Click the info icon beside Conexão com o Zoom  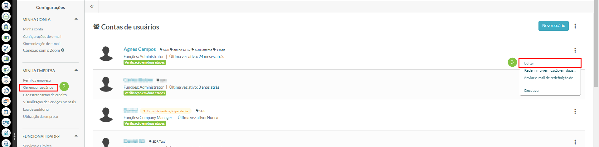(63, 50)
